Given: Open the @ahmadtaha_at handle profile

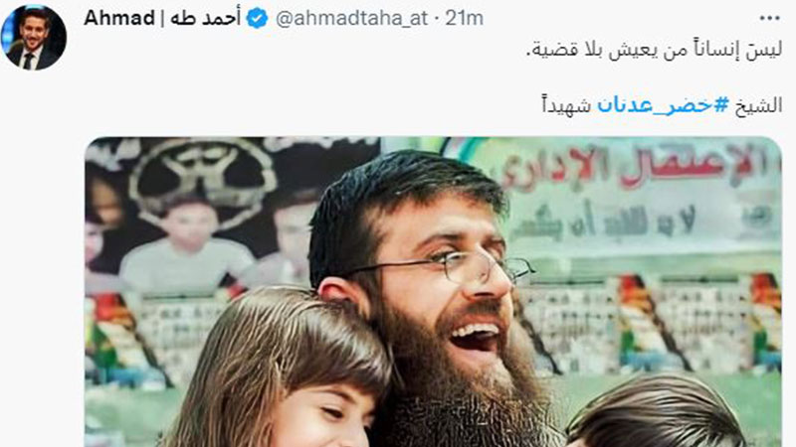Looking at the screenshot, I should 352,19.
